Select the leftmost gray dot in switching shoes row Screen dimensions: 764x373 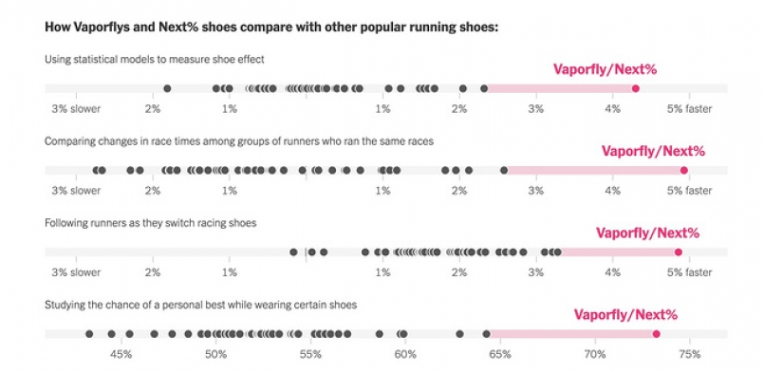point(293,252)
